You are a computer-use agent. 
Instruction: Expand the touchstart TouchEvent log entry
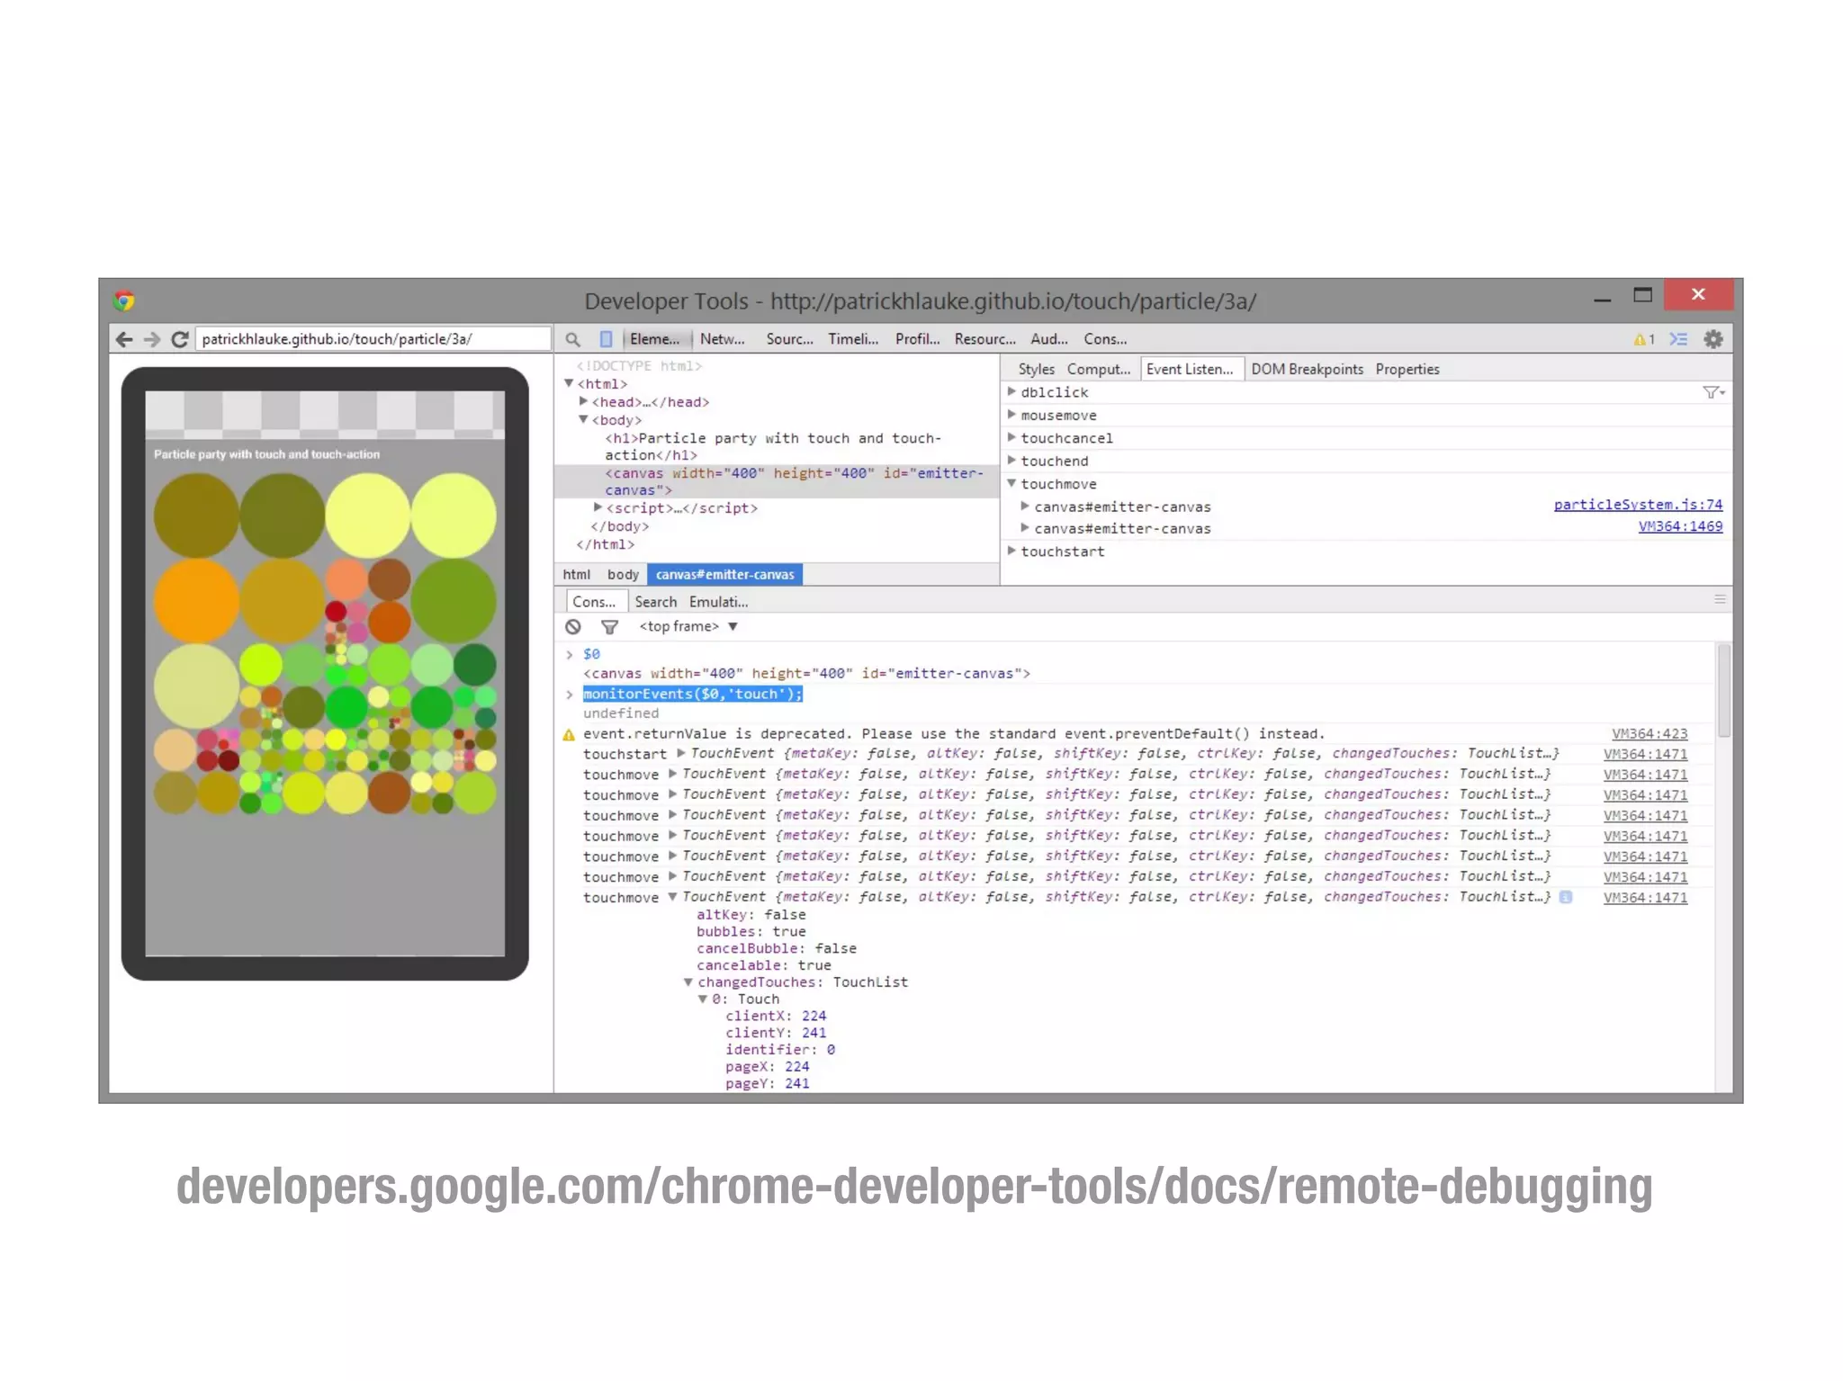pyautogui.click(x=681, y=753)
